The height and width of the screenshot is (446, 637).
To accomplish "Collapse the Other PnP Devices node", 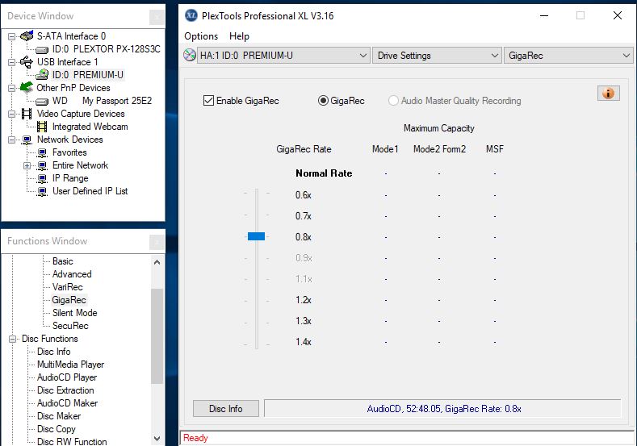I will click(12, 88).
